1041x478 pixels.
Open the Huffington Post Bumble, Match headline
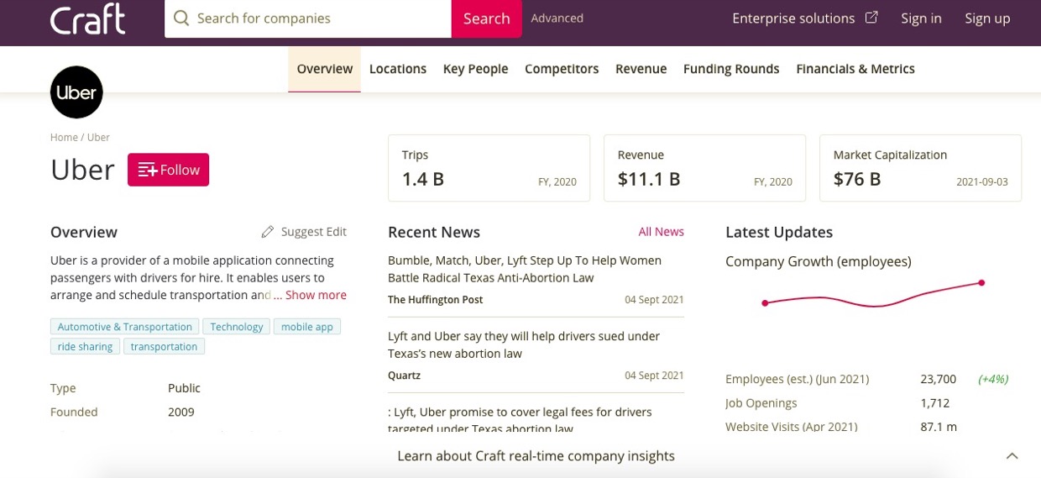click(525, 269)
